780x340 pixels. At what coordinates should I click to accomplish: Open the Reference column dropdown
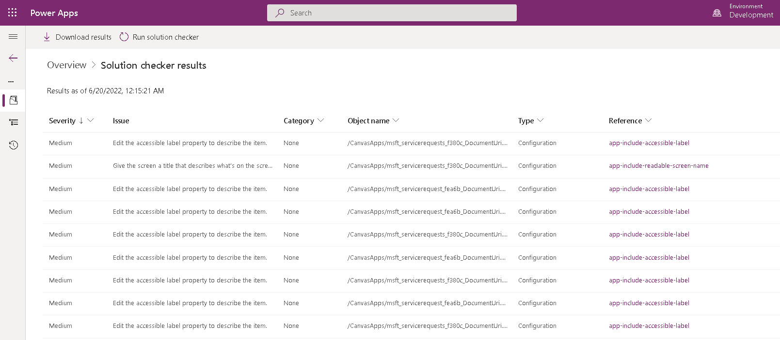(x=649, y=120)
